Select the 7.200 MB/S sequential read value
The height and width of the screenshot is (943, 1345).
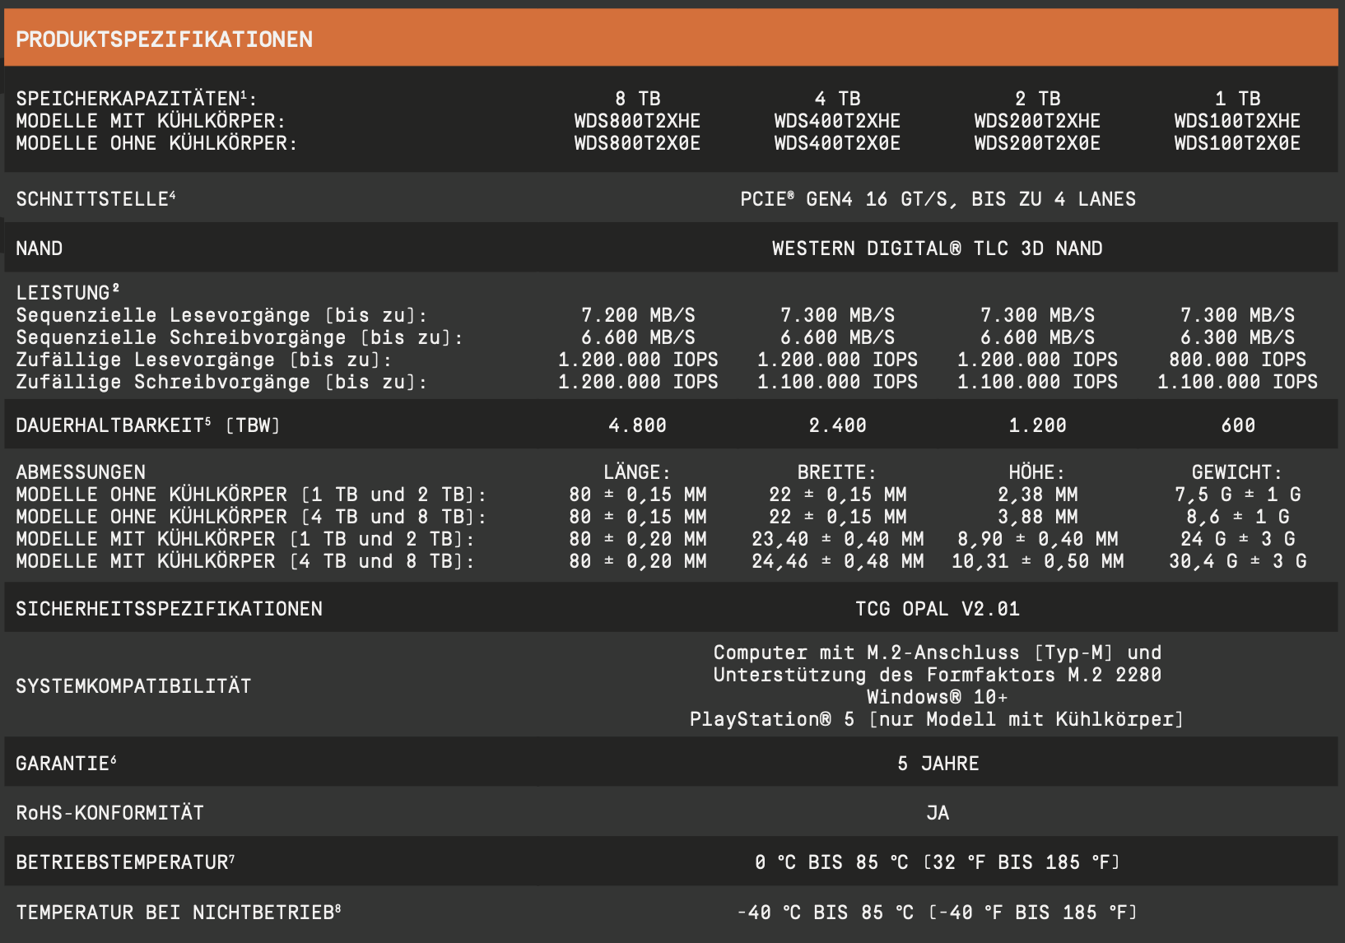638,315
